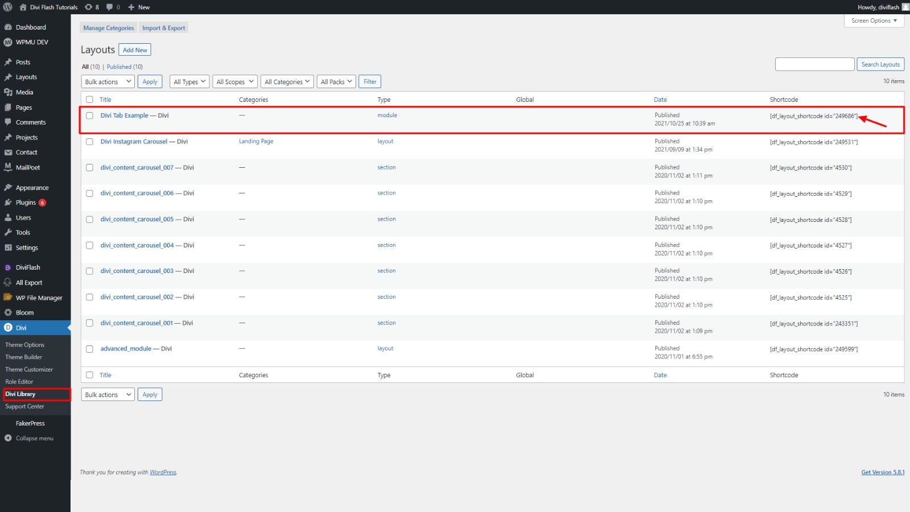This screenshot has width=910, height=512.
Task: Open Divi Library from the Divi menu
Action: click(20, 394)
